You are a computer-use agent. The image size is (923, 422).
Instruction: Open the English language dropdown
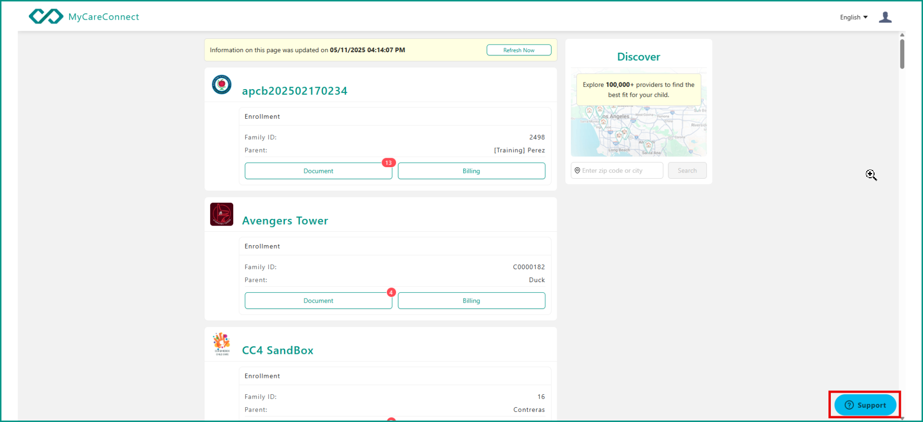coord(853,17)
